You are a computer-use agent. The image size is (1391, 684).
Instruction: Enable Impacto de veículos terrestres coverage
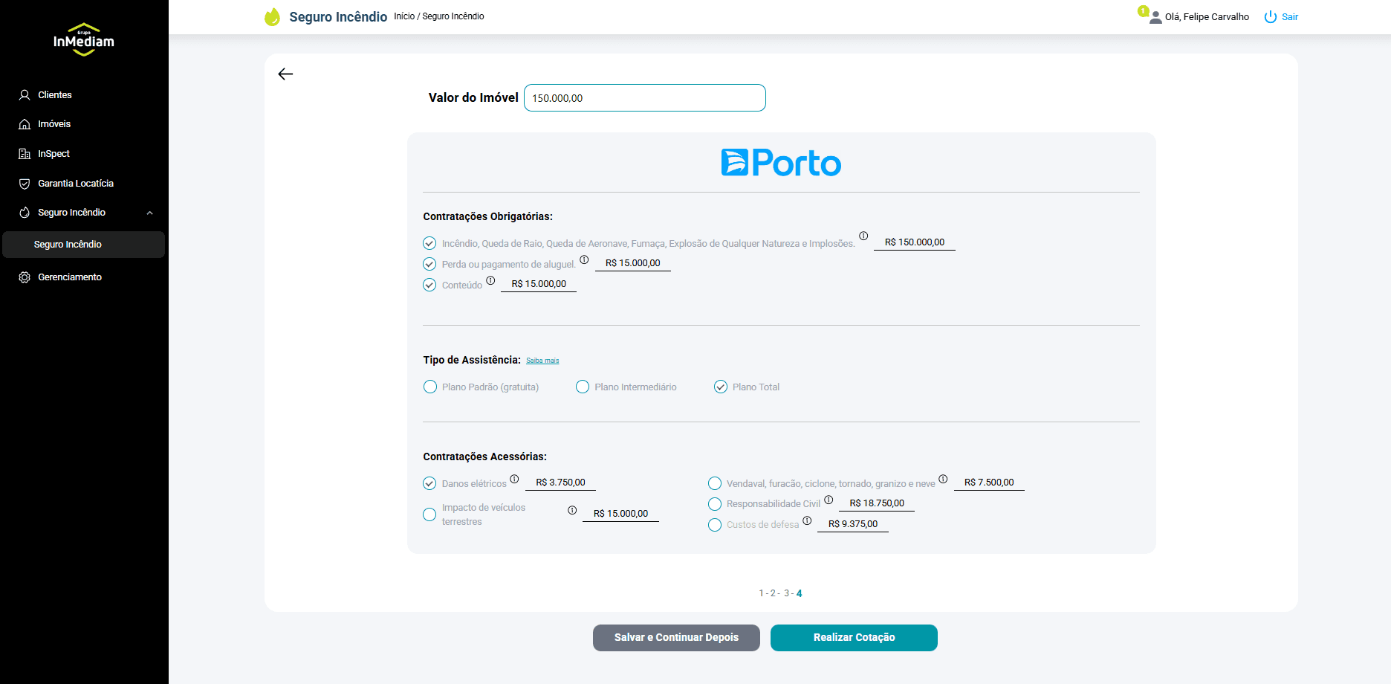click(429, 514)
